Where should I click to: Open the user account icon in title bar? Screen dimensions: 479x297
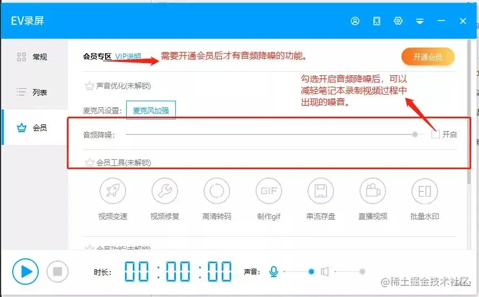(x=355, y=21)
